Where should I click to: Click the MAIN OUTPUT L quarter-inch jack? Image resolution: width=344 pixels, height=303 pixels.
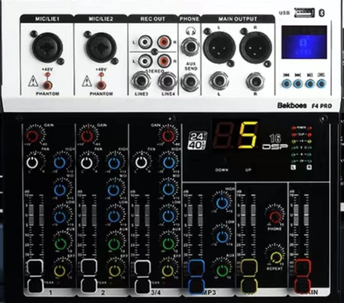tap(219, 81)
